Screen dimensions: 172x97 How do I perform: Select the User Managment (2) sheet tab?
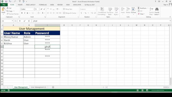pyautogui.click(x=38, y=87)
